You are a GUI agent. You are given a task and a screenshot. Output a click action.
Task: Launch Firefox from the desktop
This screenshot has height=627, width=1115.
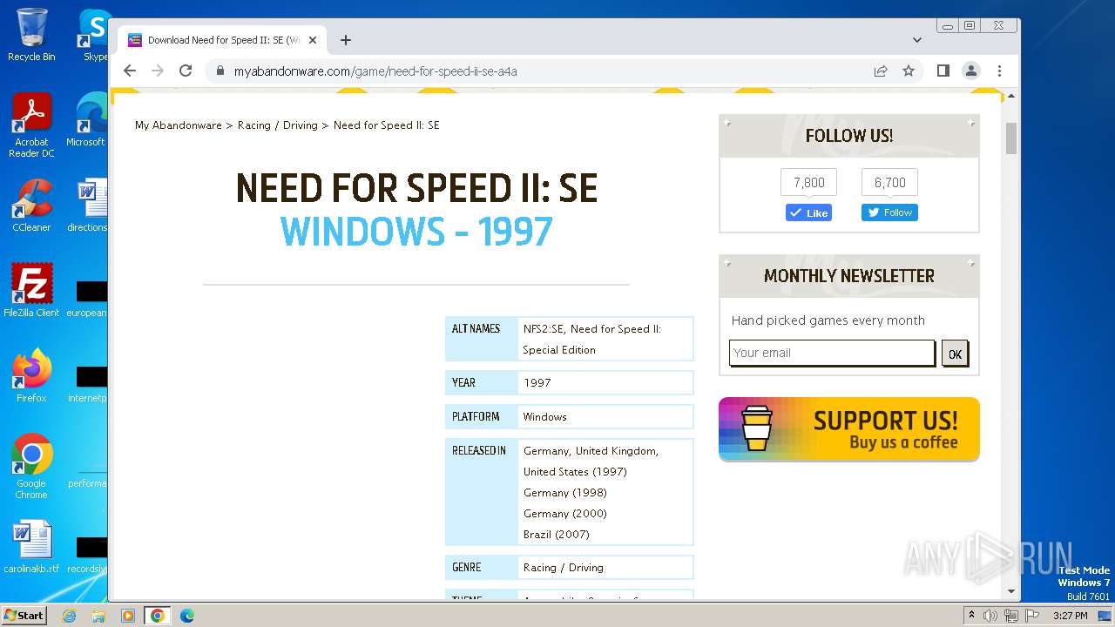(31, 376)
